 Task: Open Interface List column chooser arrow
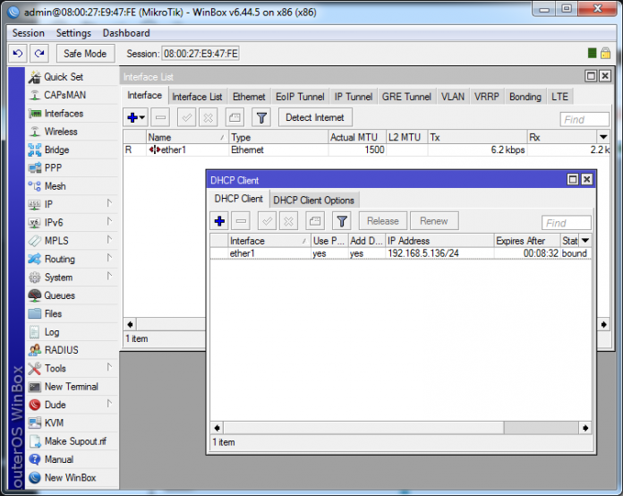(x=603, y=137)
